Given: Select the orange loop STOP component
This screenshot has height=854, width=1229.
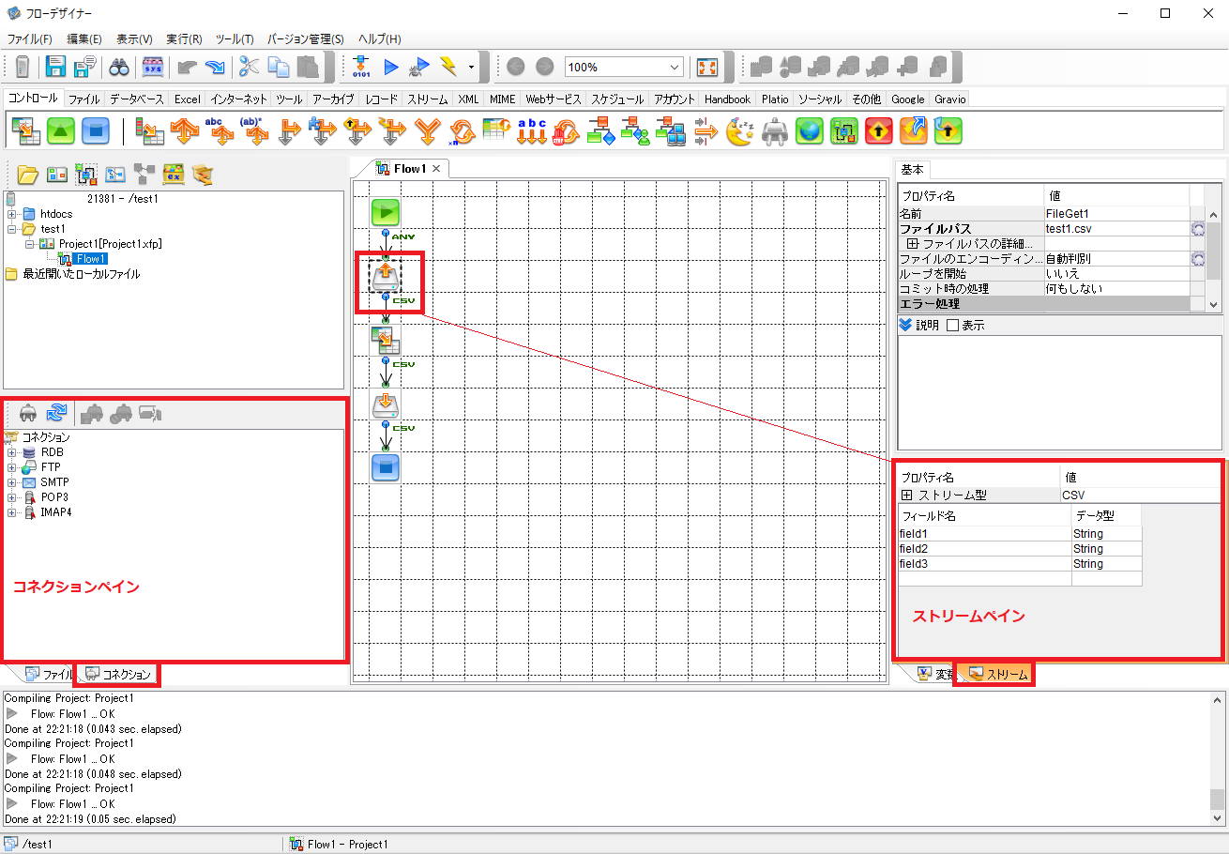Looking at the screenshot, I should [x=566, y=130].
